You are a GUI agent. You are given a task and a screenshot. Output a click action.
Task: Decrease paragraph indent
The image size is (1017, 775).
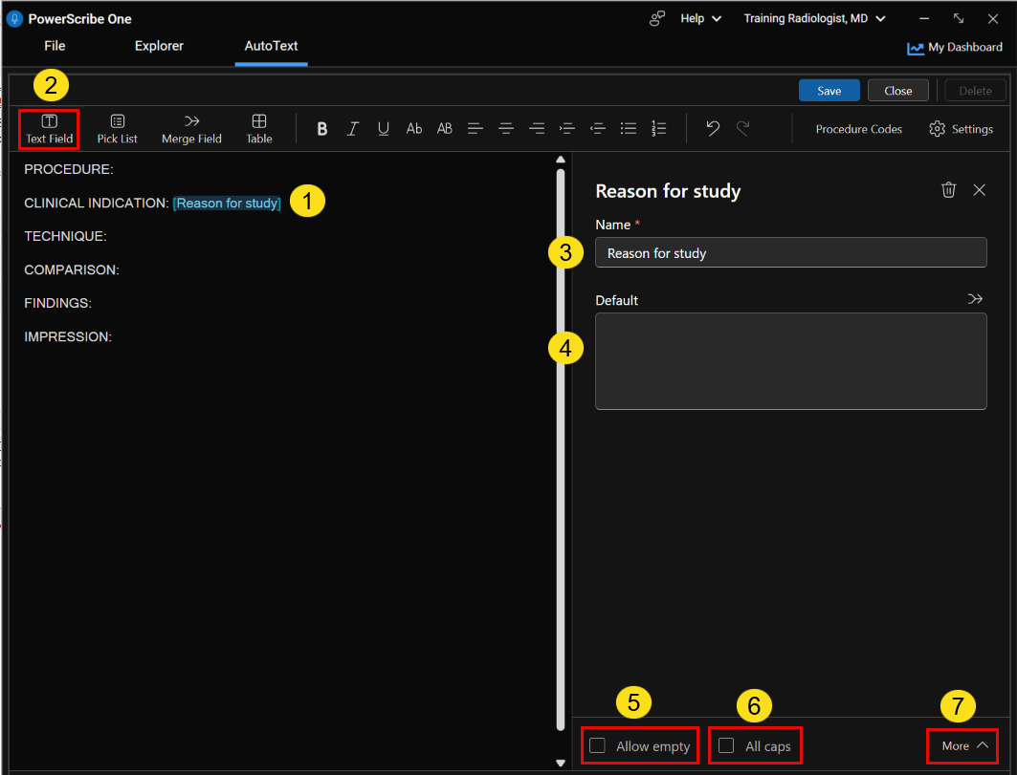coord(597,129)
